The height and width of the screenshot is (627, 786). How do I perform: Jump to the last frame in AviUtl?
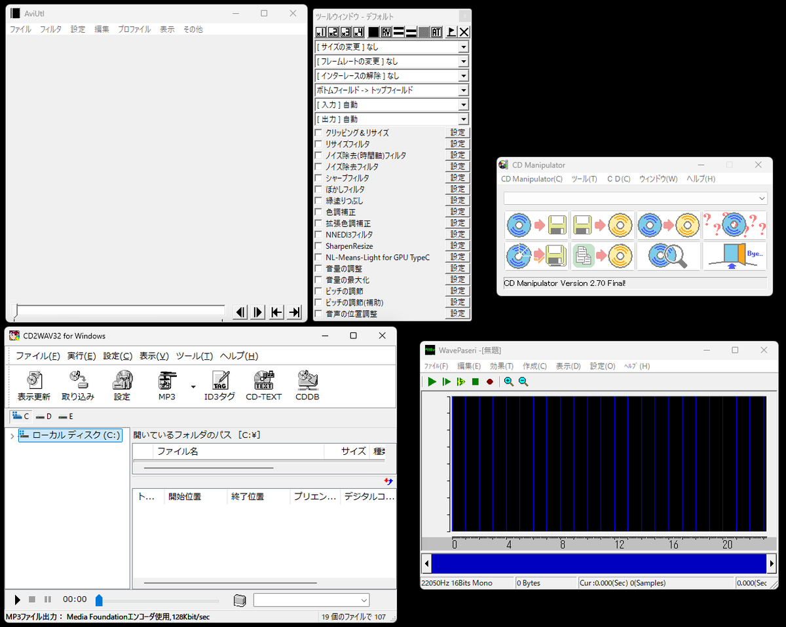click(x=294, y=312)
